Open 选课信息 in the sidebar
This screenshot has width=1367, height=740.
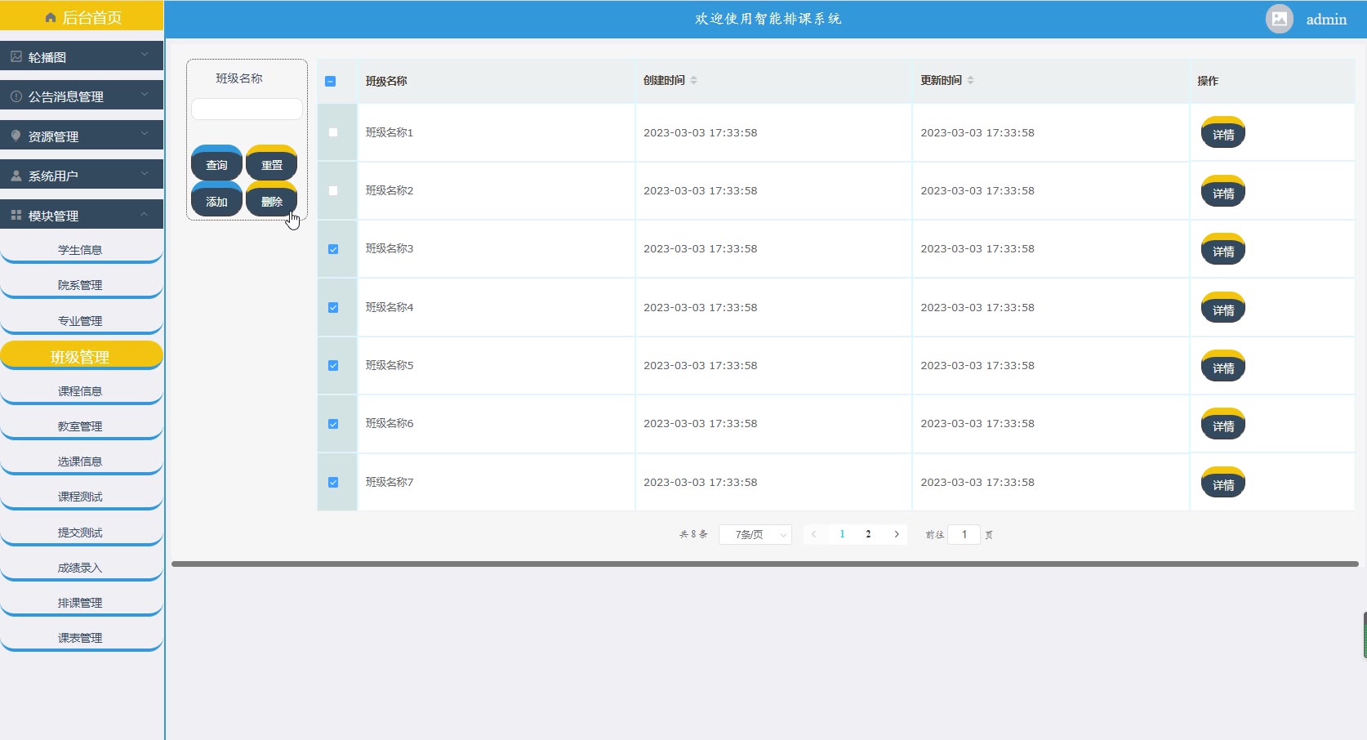pos(81,461)
